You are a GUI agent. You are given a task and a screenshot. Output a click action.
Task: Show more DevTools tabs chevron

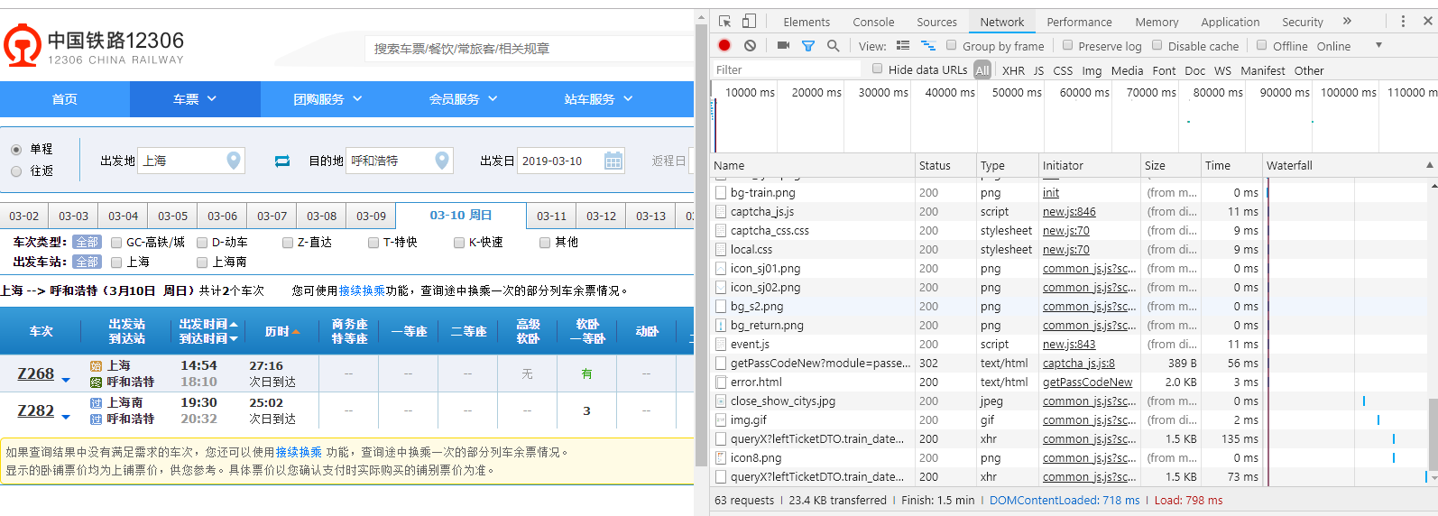point(1347,22)
